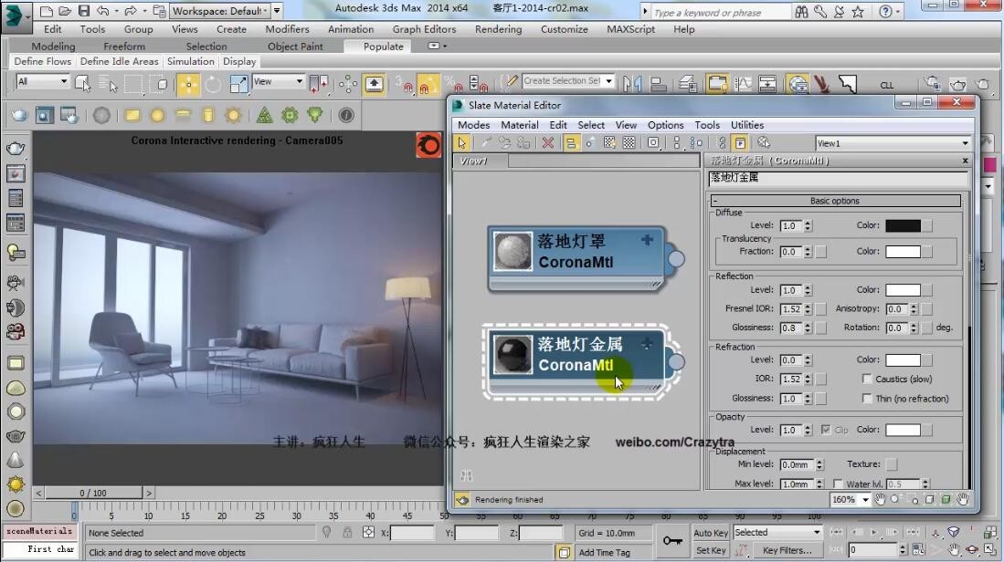1004x562 pixels.
Task: Click Show Background in Preview checker icon
Action: (629, 142)
